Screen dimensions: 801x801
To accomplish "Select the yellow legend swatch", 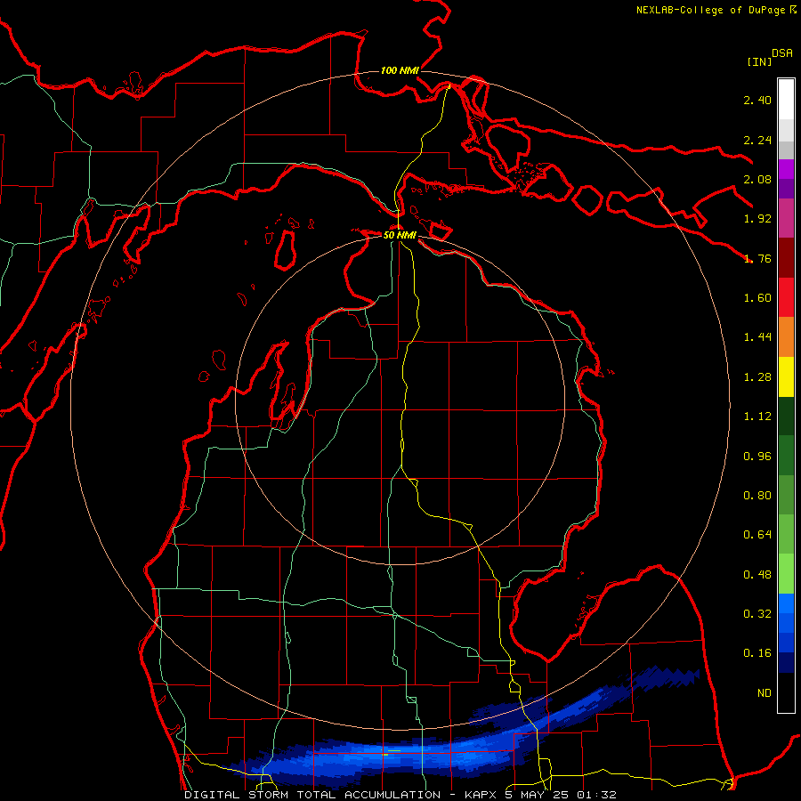I will [x=786, y=376].
